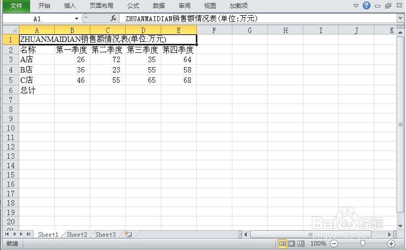This screenshot has width=406, height=250.
Task: Click horizontal scrollbar right arrow
Action: (389, 235)
